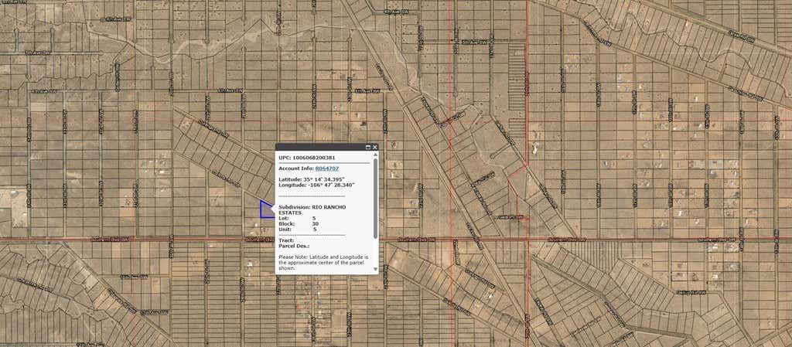Open account info link R064707
The width and height of the screenshot is (792, 347).
(327, 168)
